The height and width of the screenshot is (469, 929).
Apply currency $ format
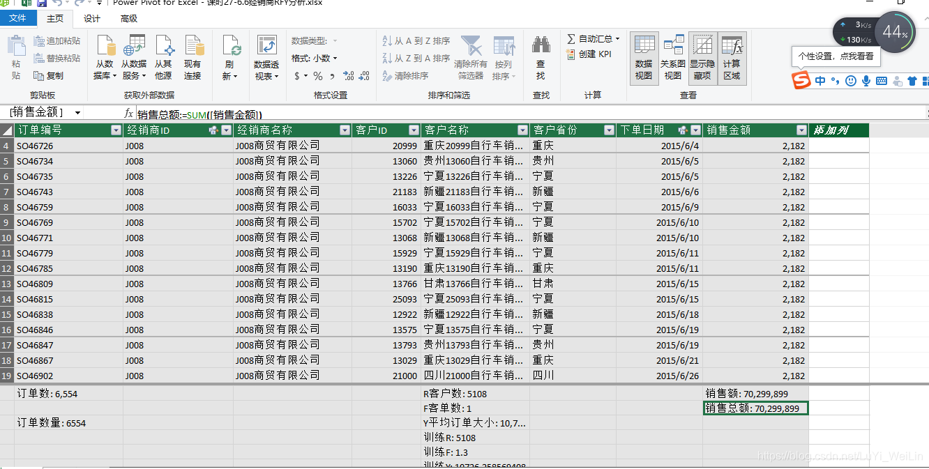click(x=301, y=76)
